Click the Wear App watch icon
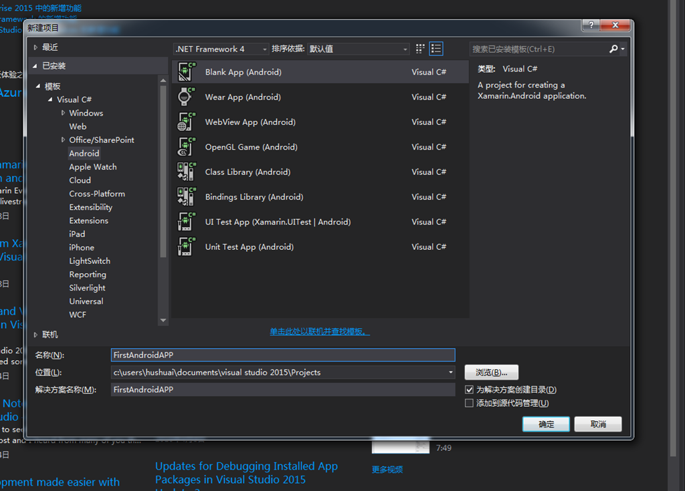 (186, 97)
